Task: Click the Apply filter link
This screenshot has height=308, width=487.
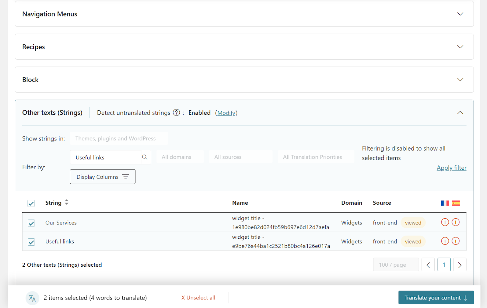Action: 451,168
